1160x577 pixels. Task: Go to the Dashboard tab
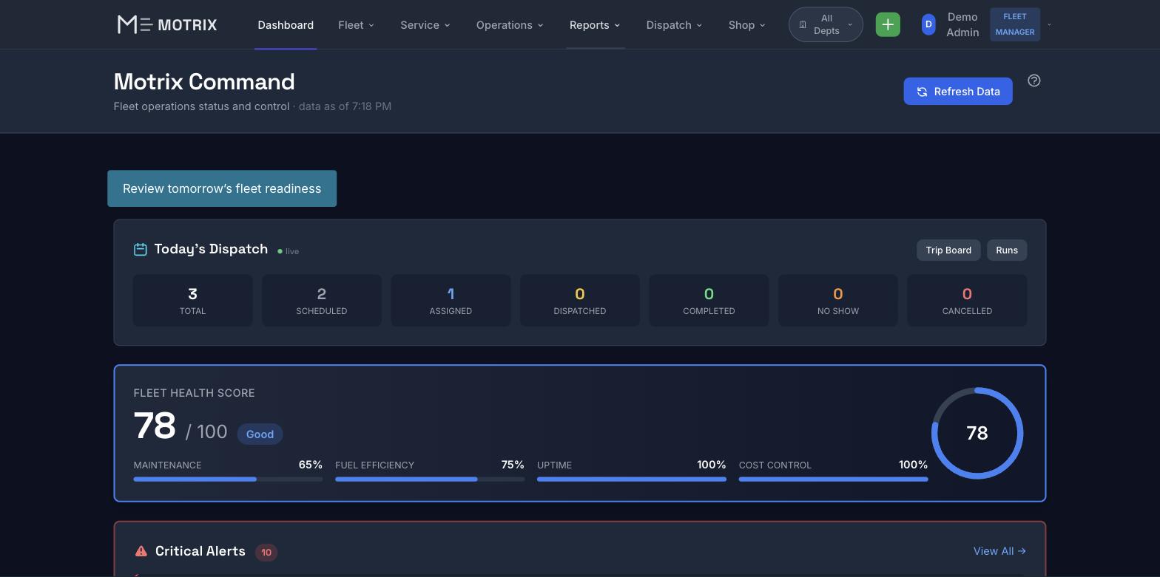click(286, 24)
